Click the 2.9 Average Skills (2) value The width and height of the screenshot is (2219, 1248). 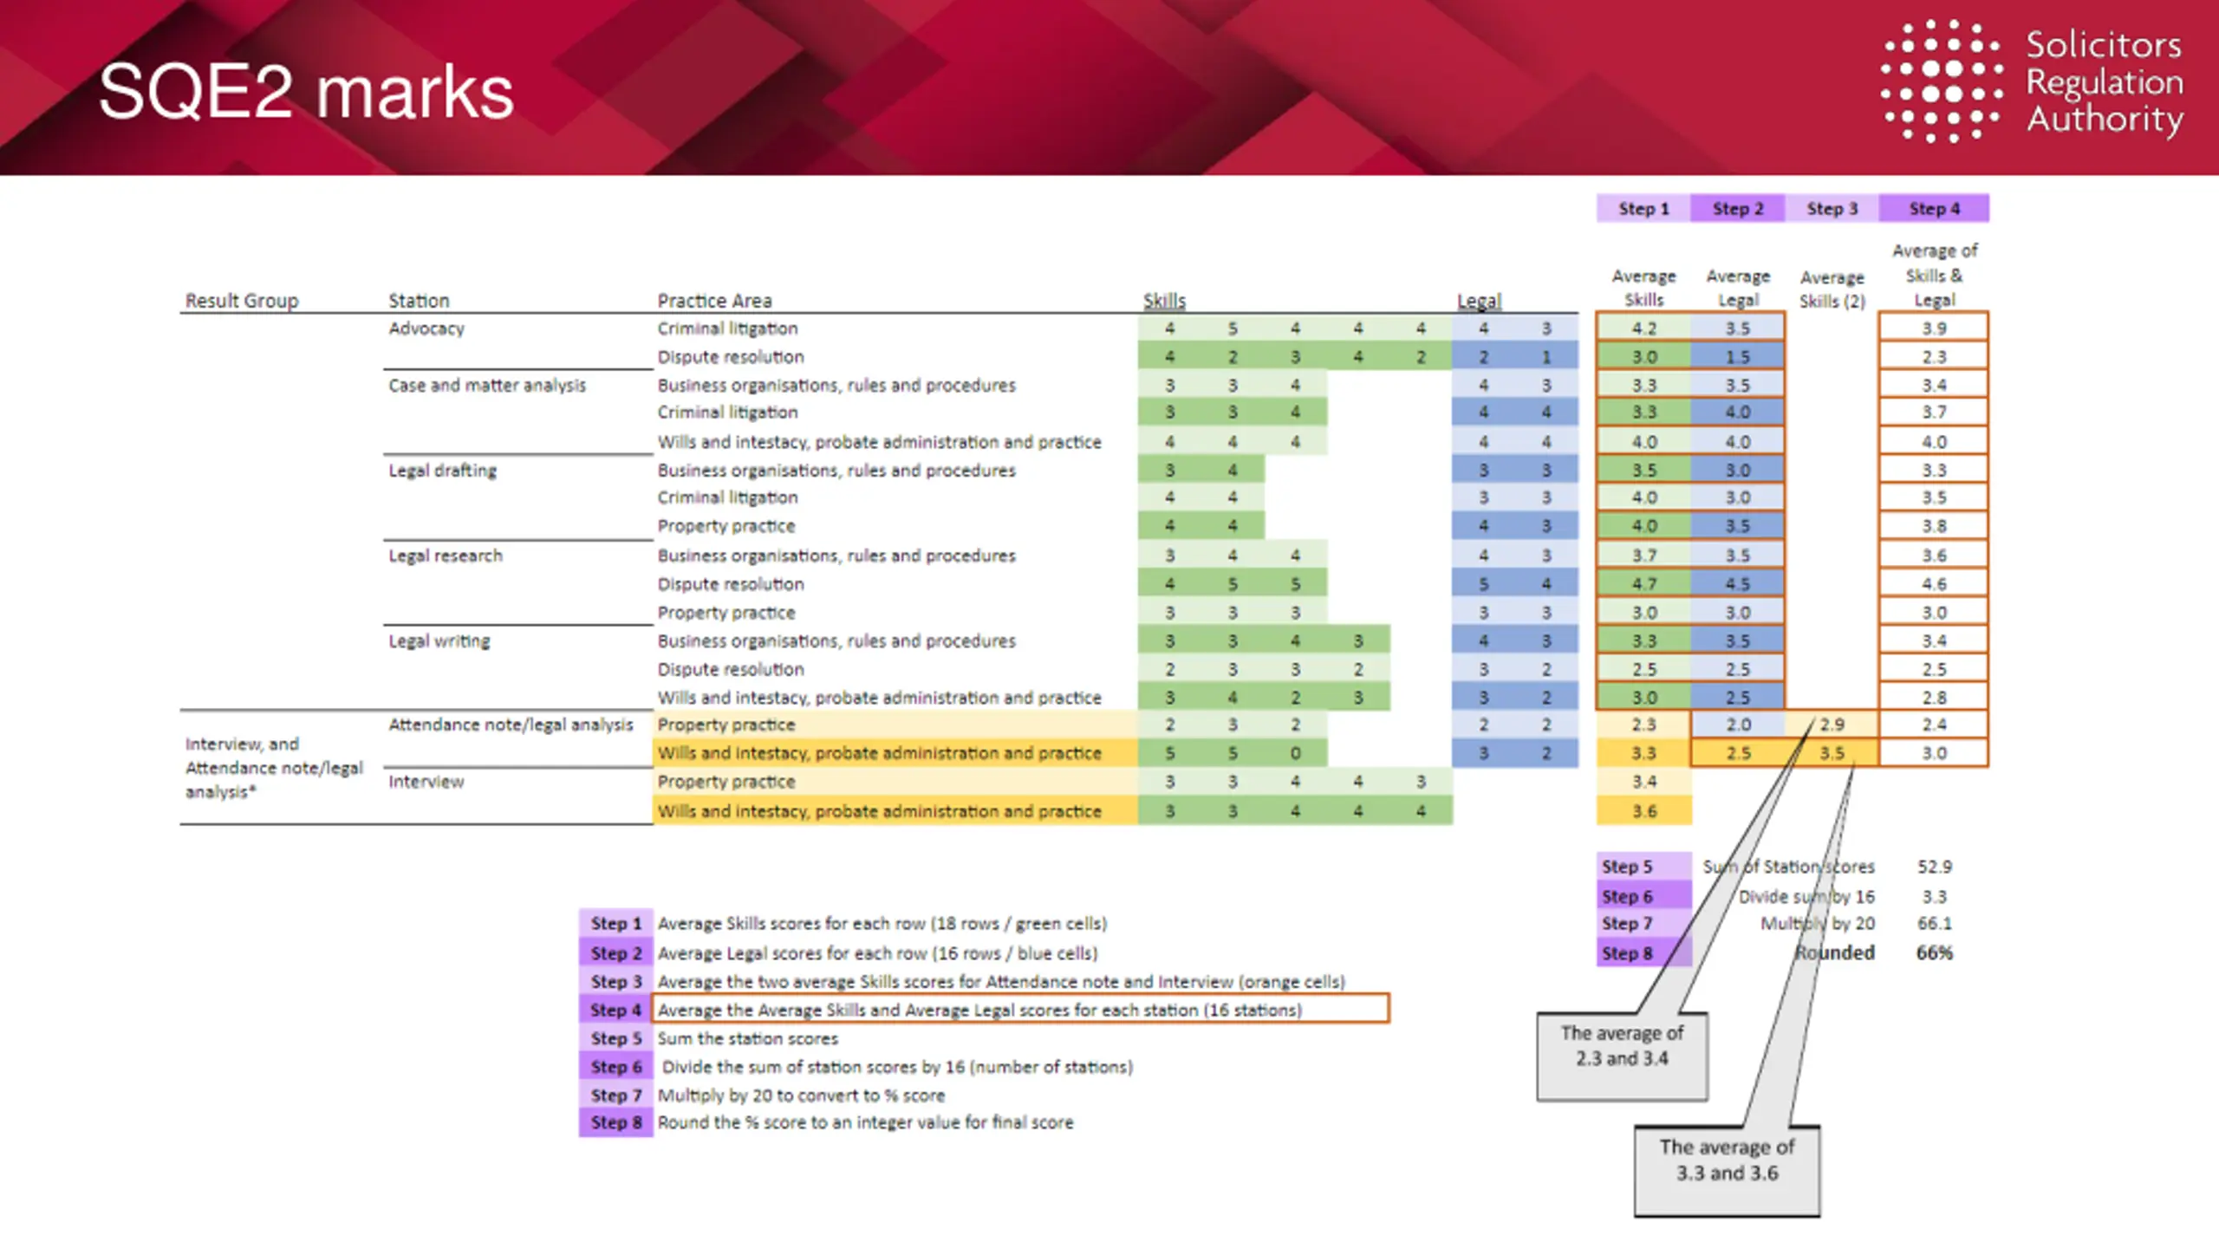pos(1832,725)
